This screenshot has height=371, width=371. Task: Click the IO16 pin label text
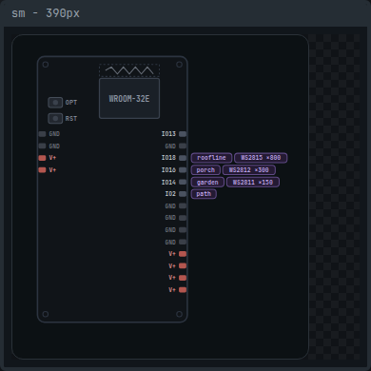tap(168, 170)
